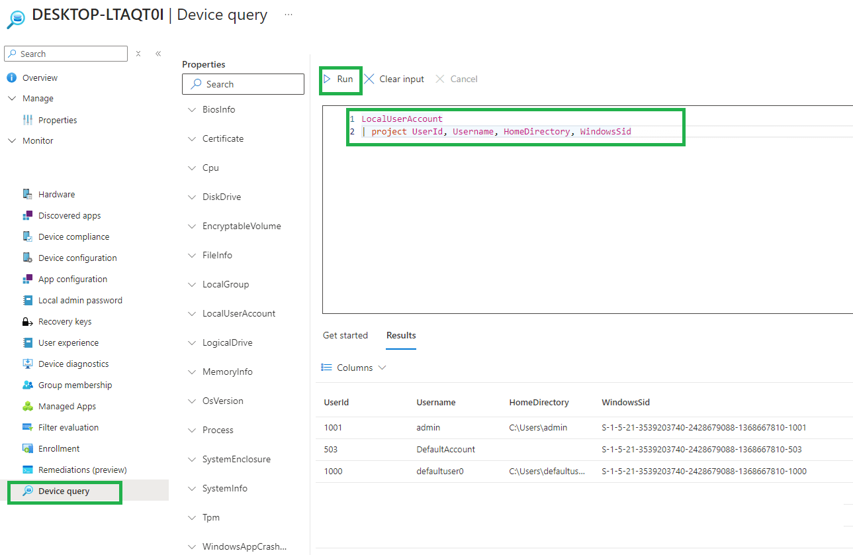Image resolution: width=853 pixels, height=555 pixels.
Task: Expand the EncryptableVolume property
Action: coord(192,226)
